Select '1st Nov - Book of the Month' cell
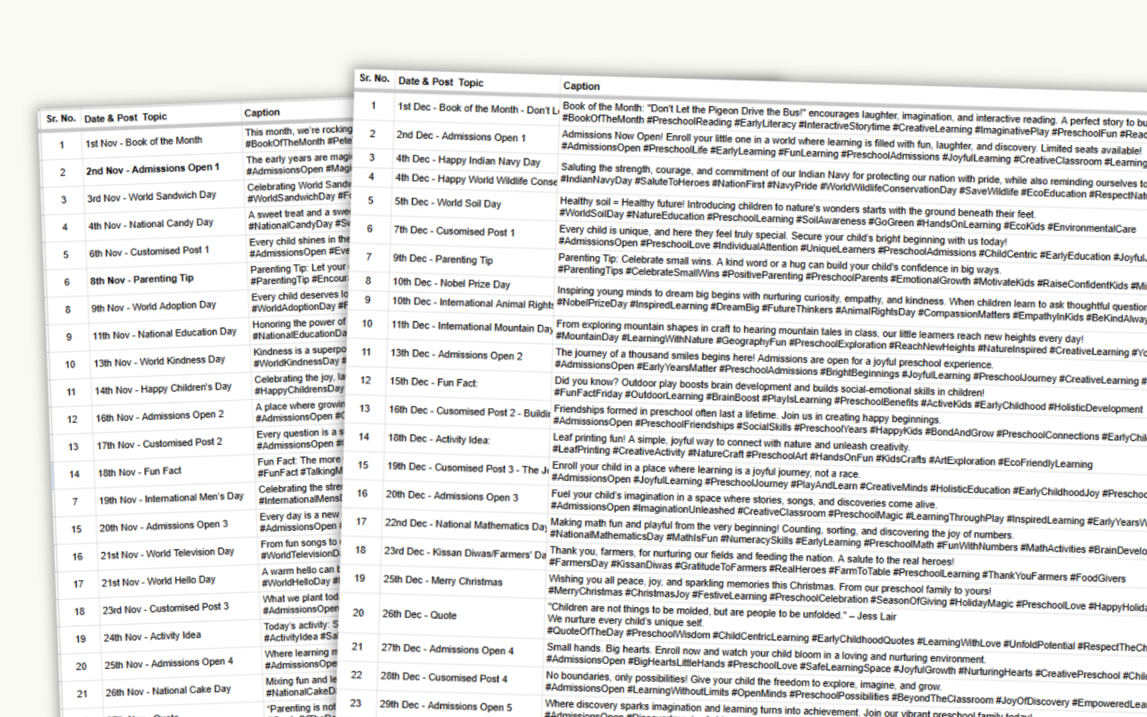 [x=161, y=141]
